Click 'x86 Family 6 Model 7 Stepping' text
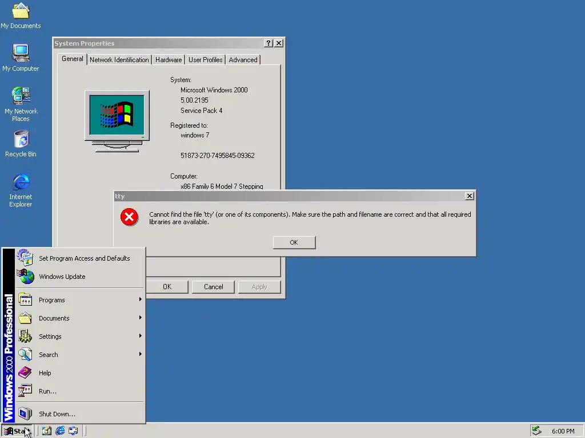 (222, 186)
